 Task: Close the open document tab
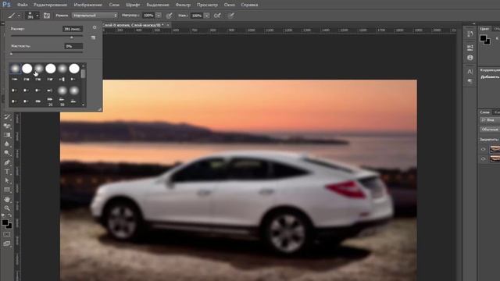point(168,25)
